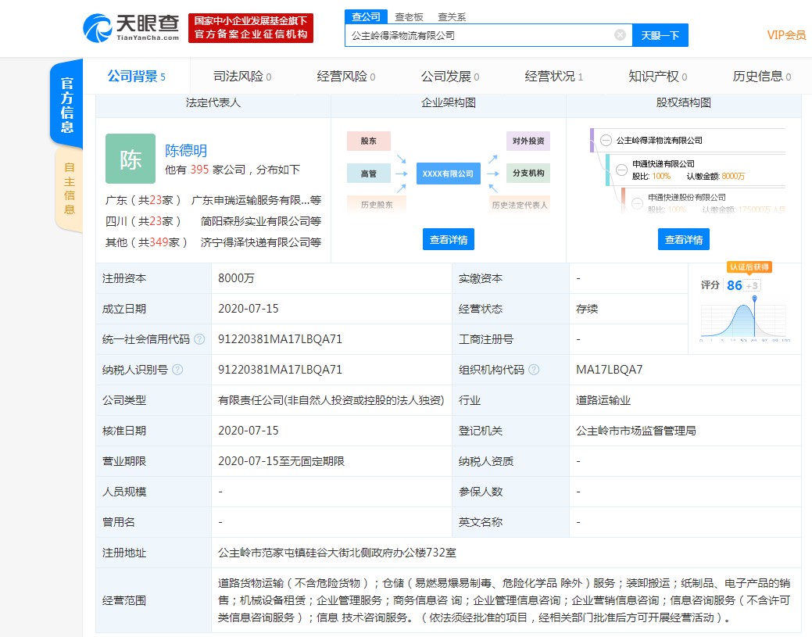Open the 知识产权 tab
The height and width of the screenshot is (637, 812).
tap(658, 77)
